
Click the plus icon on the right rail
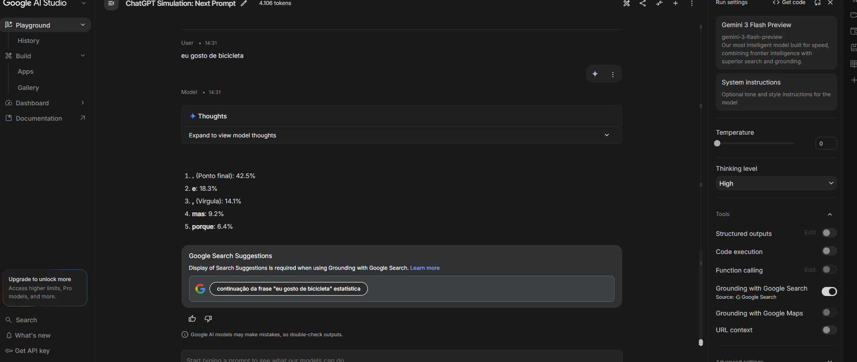coord(854,80)
